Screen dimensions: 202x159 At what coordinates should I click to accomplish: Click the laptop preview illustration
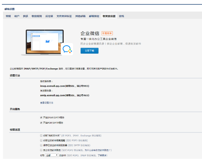[x=43, y=42]
